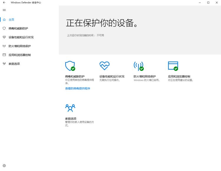Viewport: 221px width, 171px height.
Task: Click the browser window icon in sidebar
Action: coord(4,55)
